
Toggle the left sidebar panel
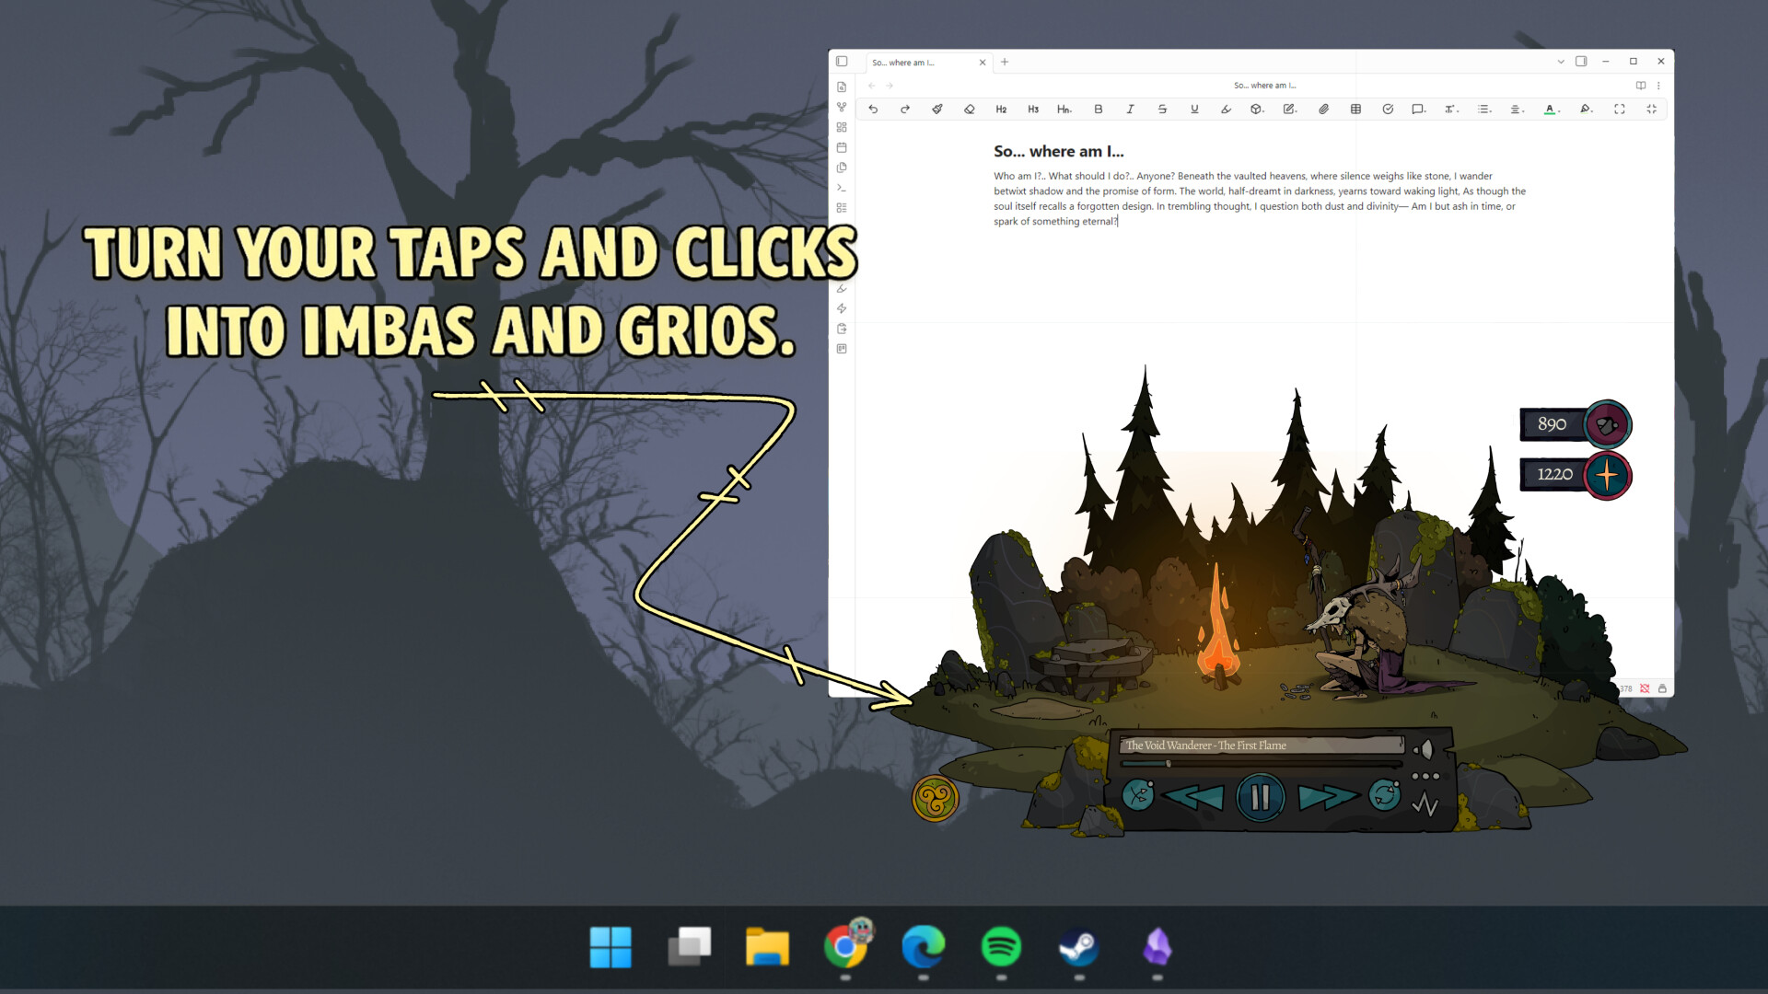click(842, 62)
